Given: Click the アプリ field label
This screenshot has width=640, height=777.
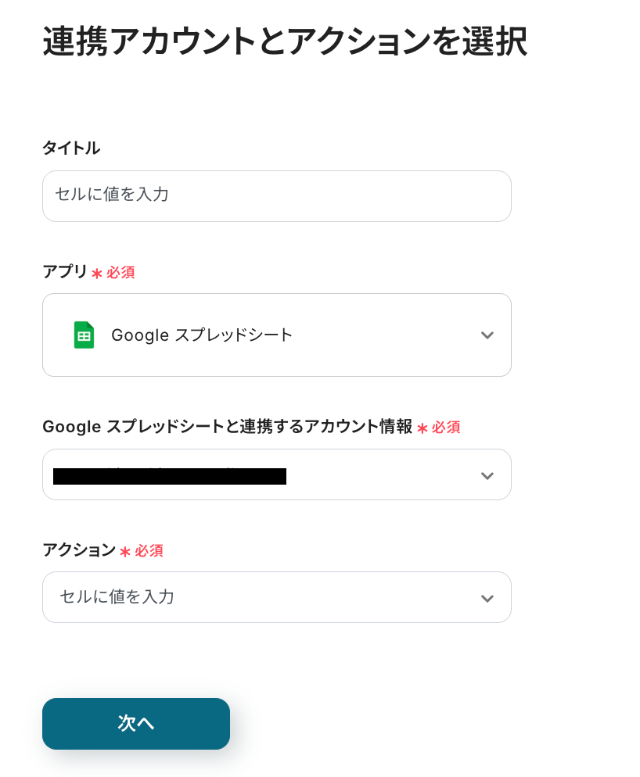Looking at the screenshot, I should point(65,271).
